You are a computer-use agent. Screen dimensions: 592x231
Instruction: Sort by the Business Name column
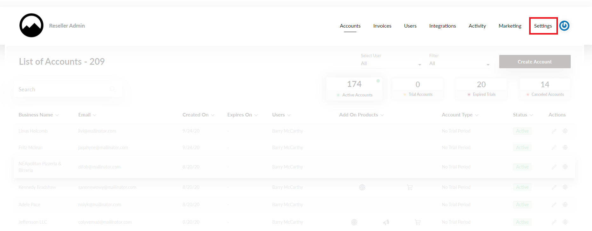tap(39, 115)
